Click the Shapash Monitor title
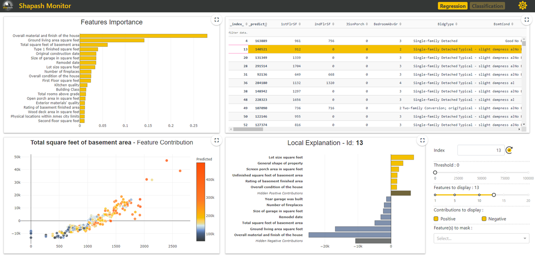535x259 pixels. (x=45, y=6)
